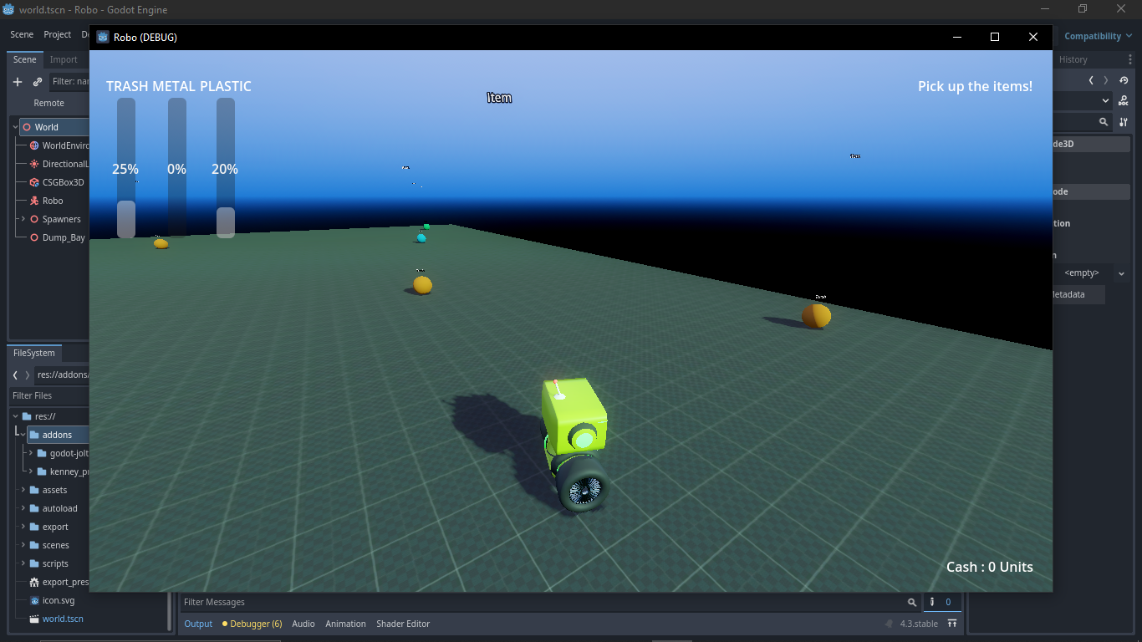Click the CSGBox3D node cube icon
The width and height of the screenshot is (1142, 642).
34,182
